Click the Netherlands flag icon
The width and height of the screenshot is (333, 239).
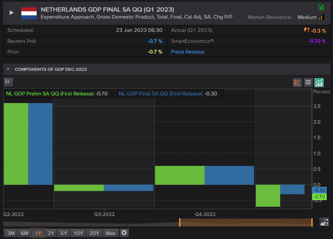[x=29, y=13]
